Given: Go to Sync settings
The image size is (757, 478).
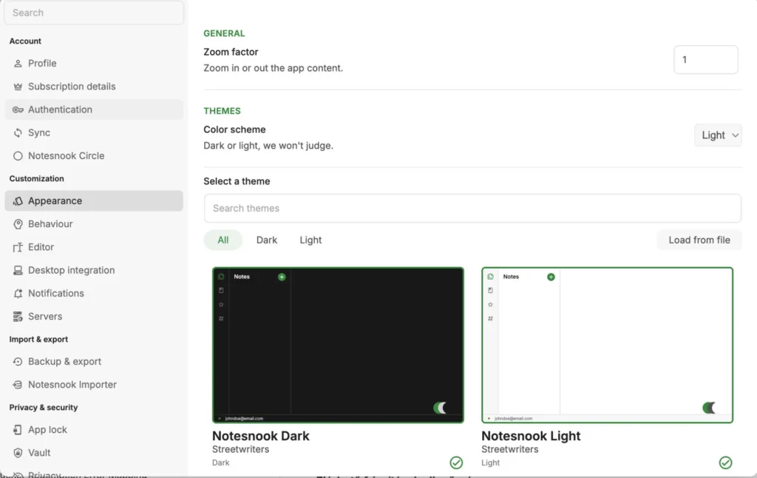Looking at the screenshot, I should (x=94, y=133).
